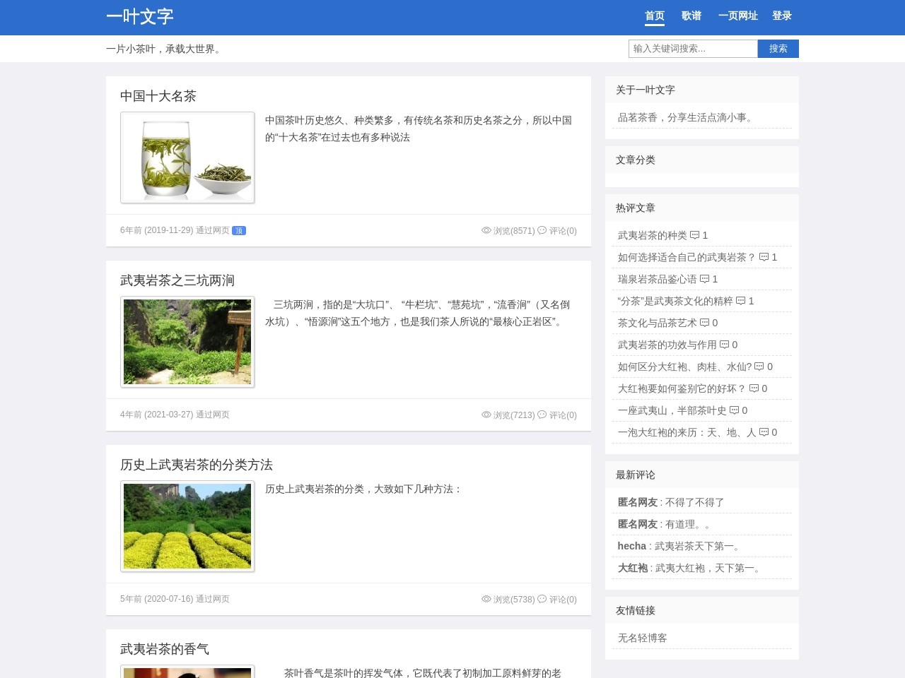Click the eye view icon on 中国十大名茶 article
This screenshot has width=905, height=678.
point(486,230)
